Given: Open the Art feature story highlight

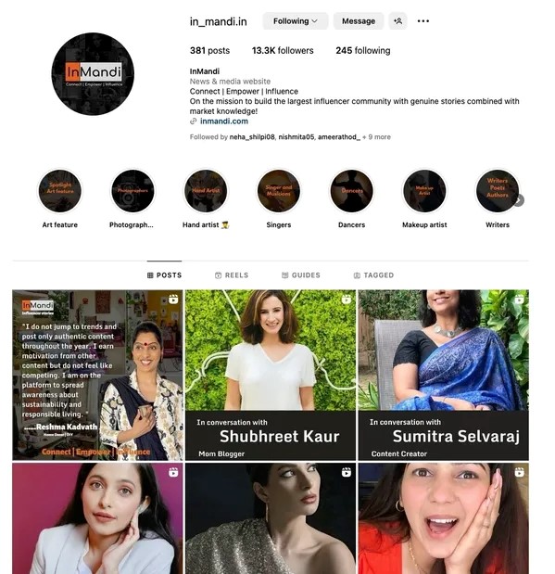Looking at the screenshot, I should [x=60, y=191].
